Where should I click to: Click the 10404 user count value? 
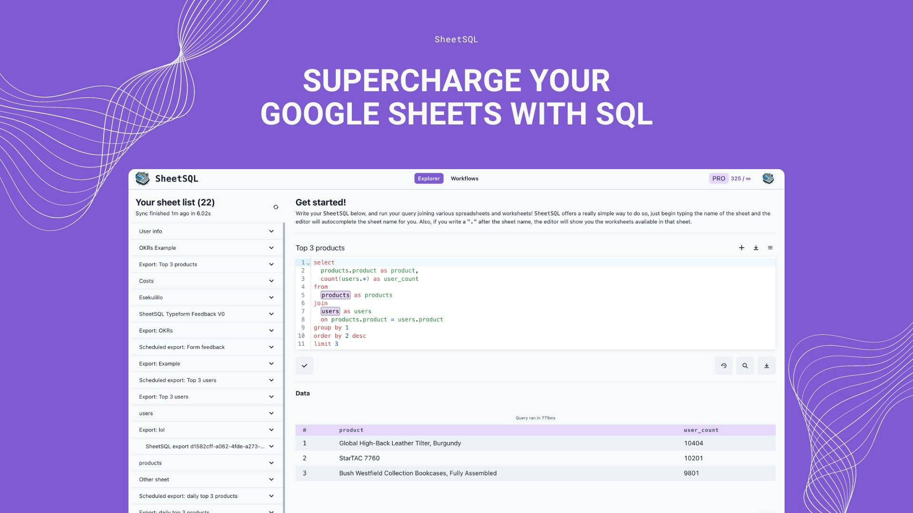(693, 443)
